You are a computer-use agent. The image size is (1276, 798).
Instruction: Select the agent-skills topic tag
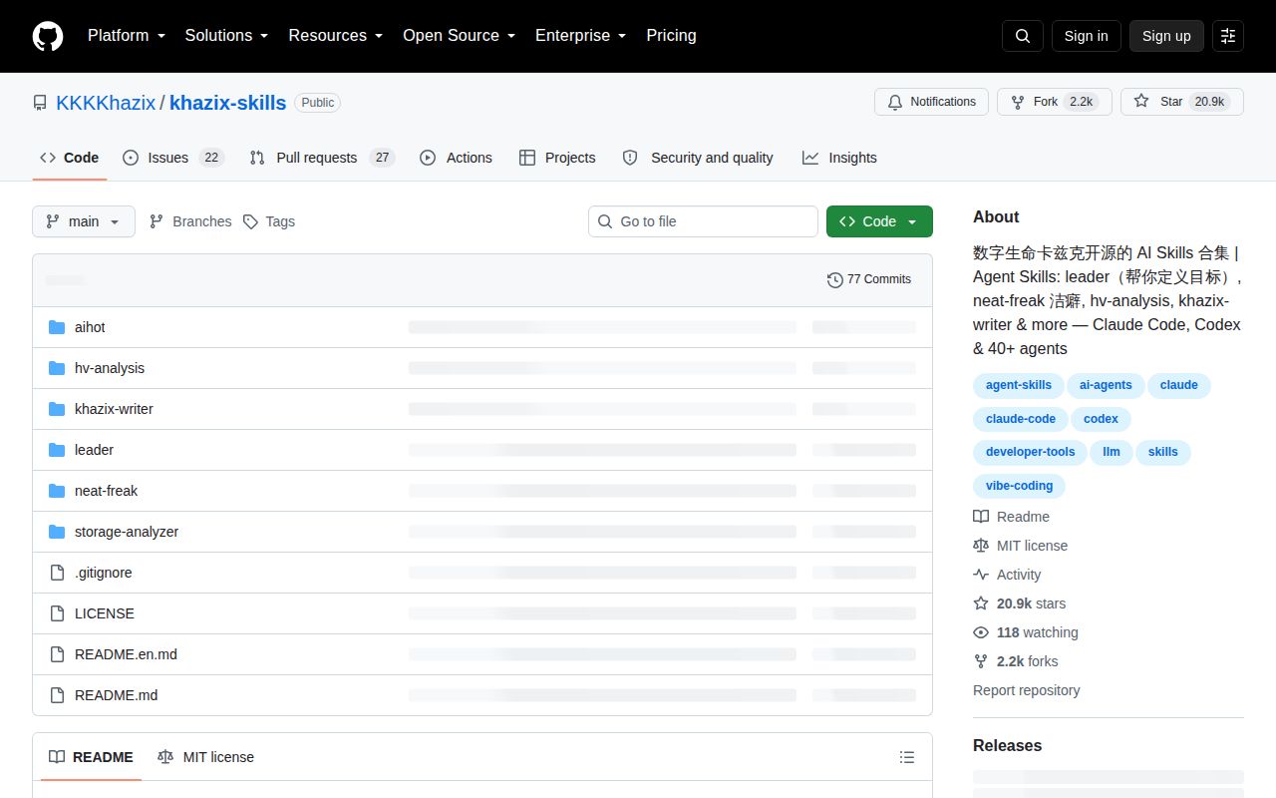click(x=1019, y=385)
